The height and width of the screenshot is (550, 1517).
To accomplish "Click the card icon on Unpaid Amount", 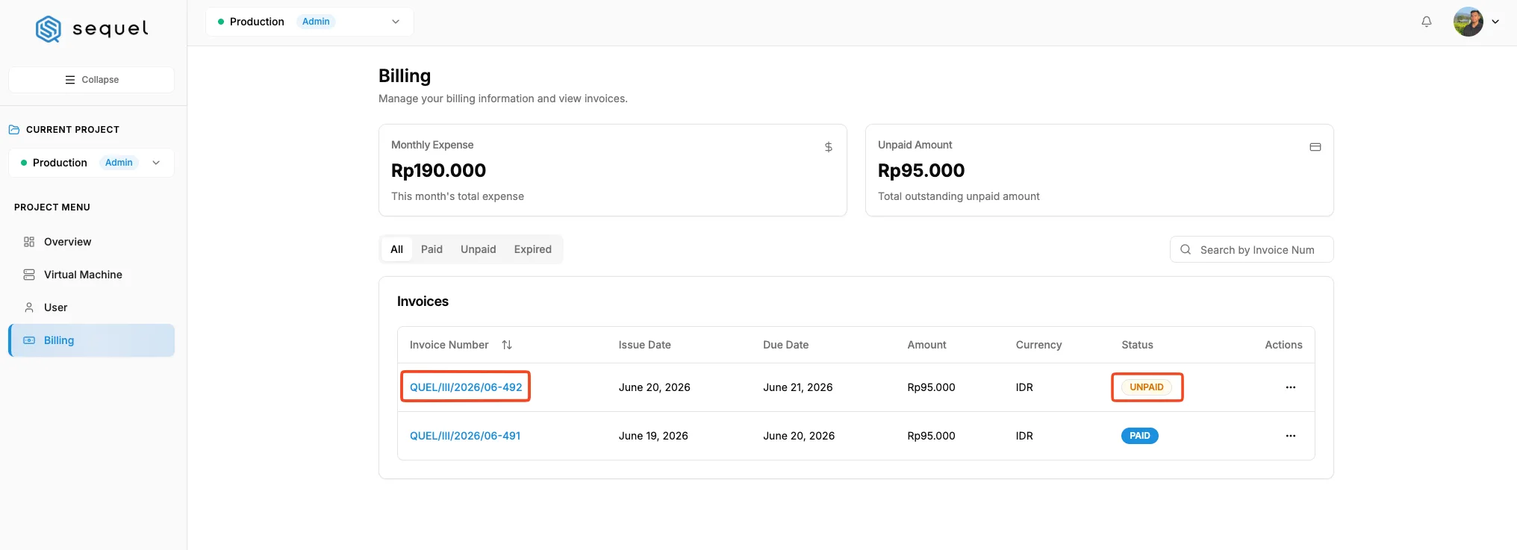I will click(1315, 147).
